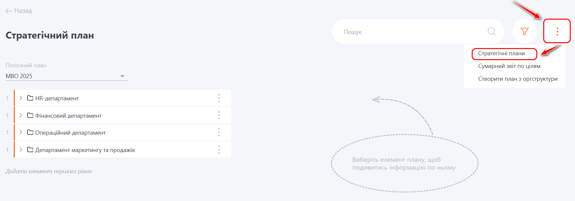
Task: Open Операційний департамент row three-dot menu
Action: [219, 132]
